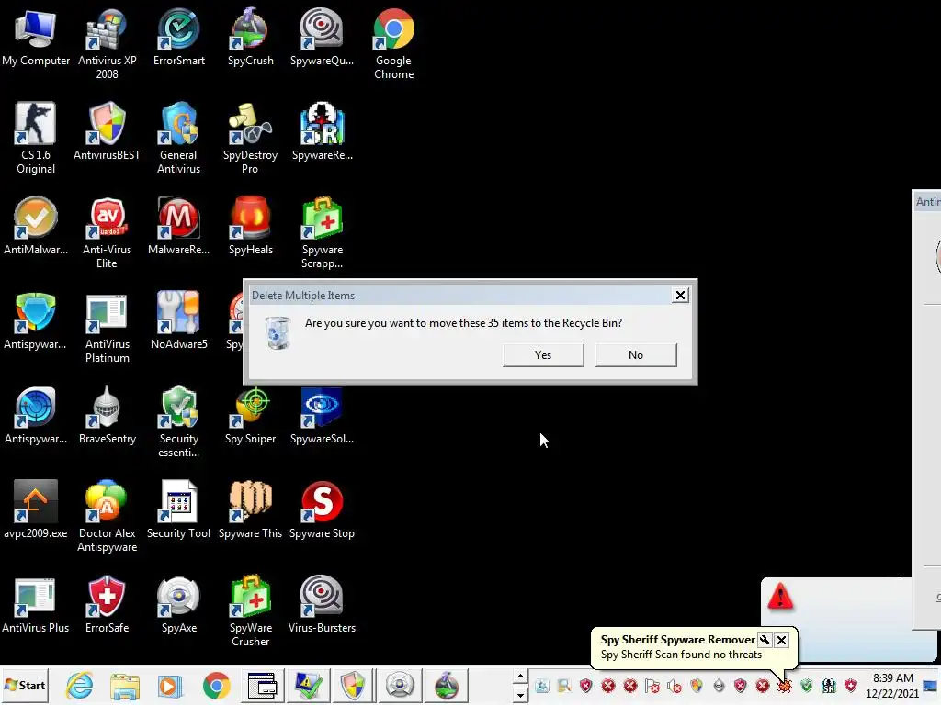Select the Spyware Scrapp... shortcut

coord(322,233)
